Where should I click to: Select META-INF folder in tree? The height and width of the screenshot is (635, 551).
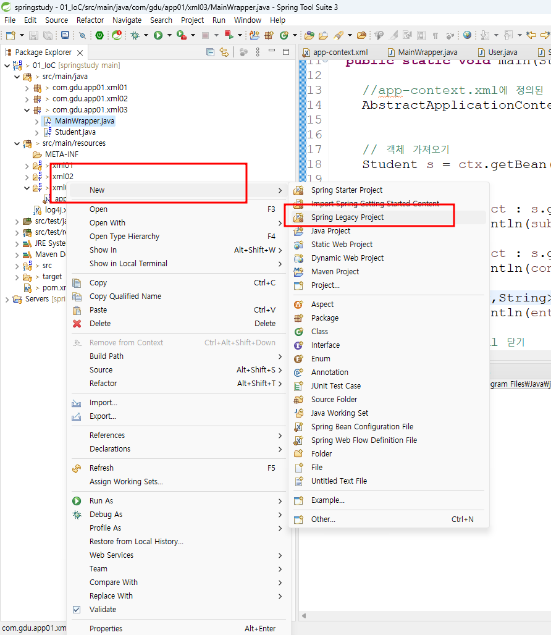coord(62,154)
